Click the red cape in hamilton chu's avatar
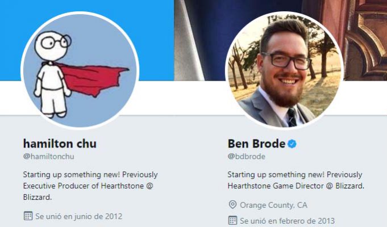The width and height of the screenshot is (387, 227). tap(93, 78)
